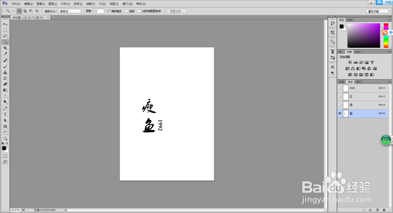The width and height of the screenshot is (393, 213).
Task: Toggle Quick Mask mode icon
Action: point(5,156)
